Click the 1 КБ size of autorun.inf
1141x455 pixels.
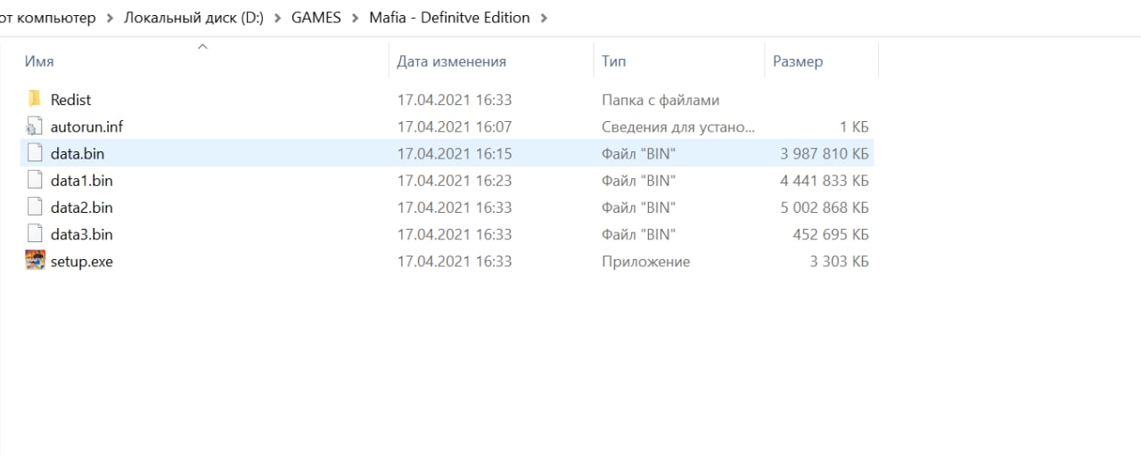(x=854, y=126)
